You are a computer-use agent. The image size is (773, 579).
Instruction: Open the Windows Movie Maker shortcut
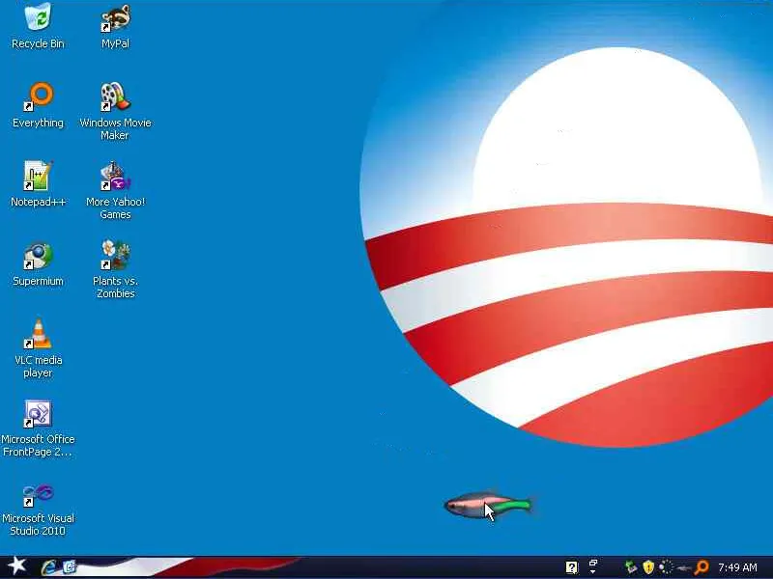[115, 111]
